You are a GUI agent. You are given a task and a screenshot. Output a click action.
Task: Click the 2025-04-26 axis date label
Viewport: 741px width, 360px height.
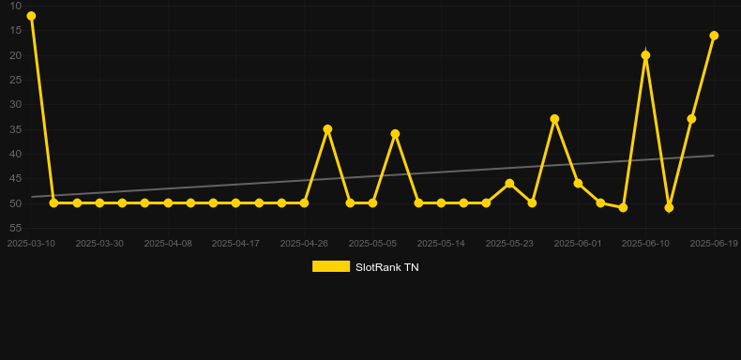click(x=304, y=244)
